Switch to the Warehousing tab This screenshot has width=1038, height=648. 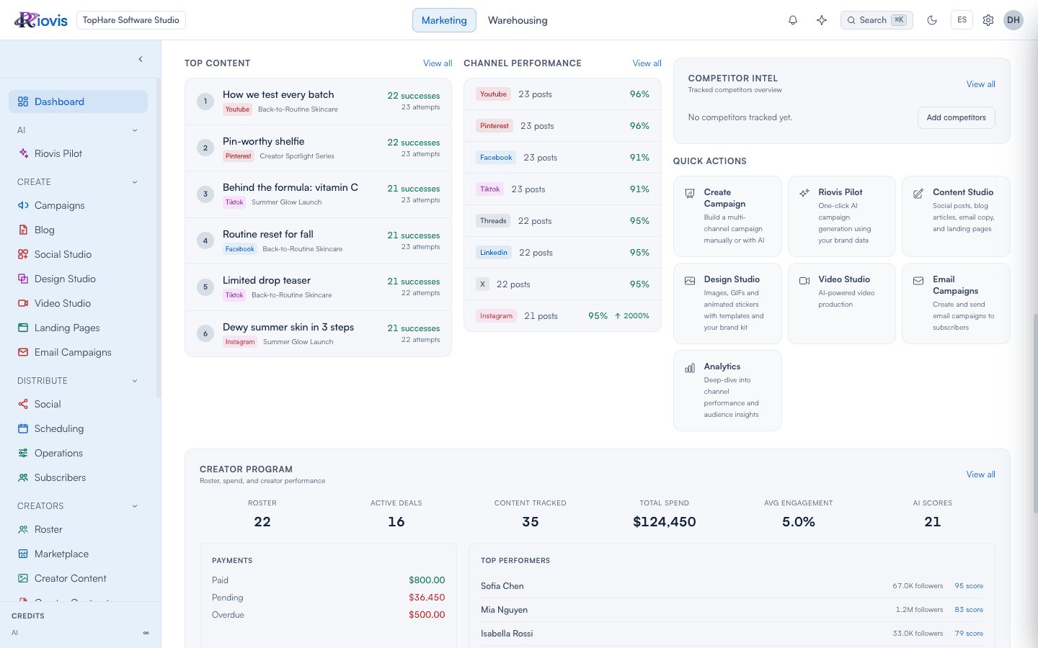pos(518,20)
